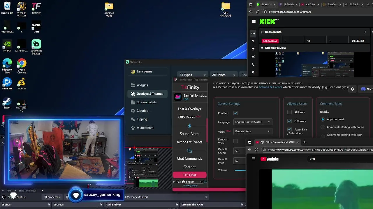Select the Any comment radio option
Viewport: 373px width, 209px height.
coord(323,119)
